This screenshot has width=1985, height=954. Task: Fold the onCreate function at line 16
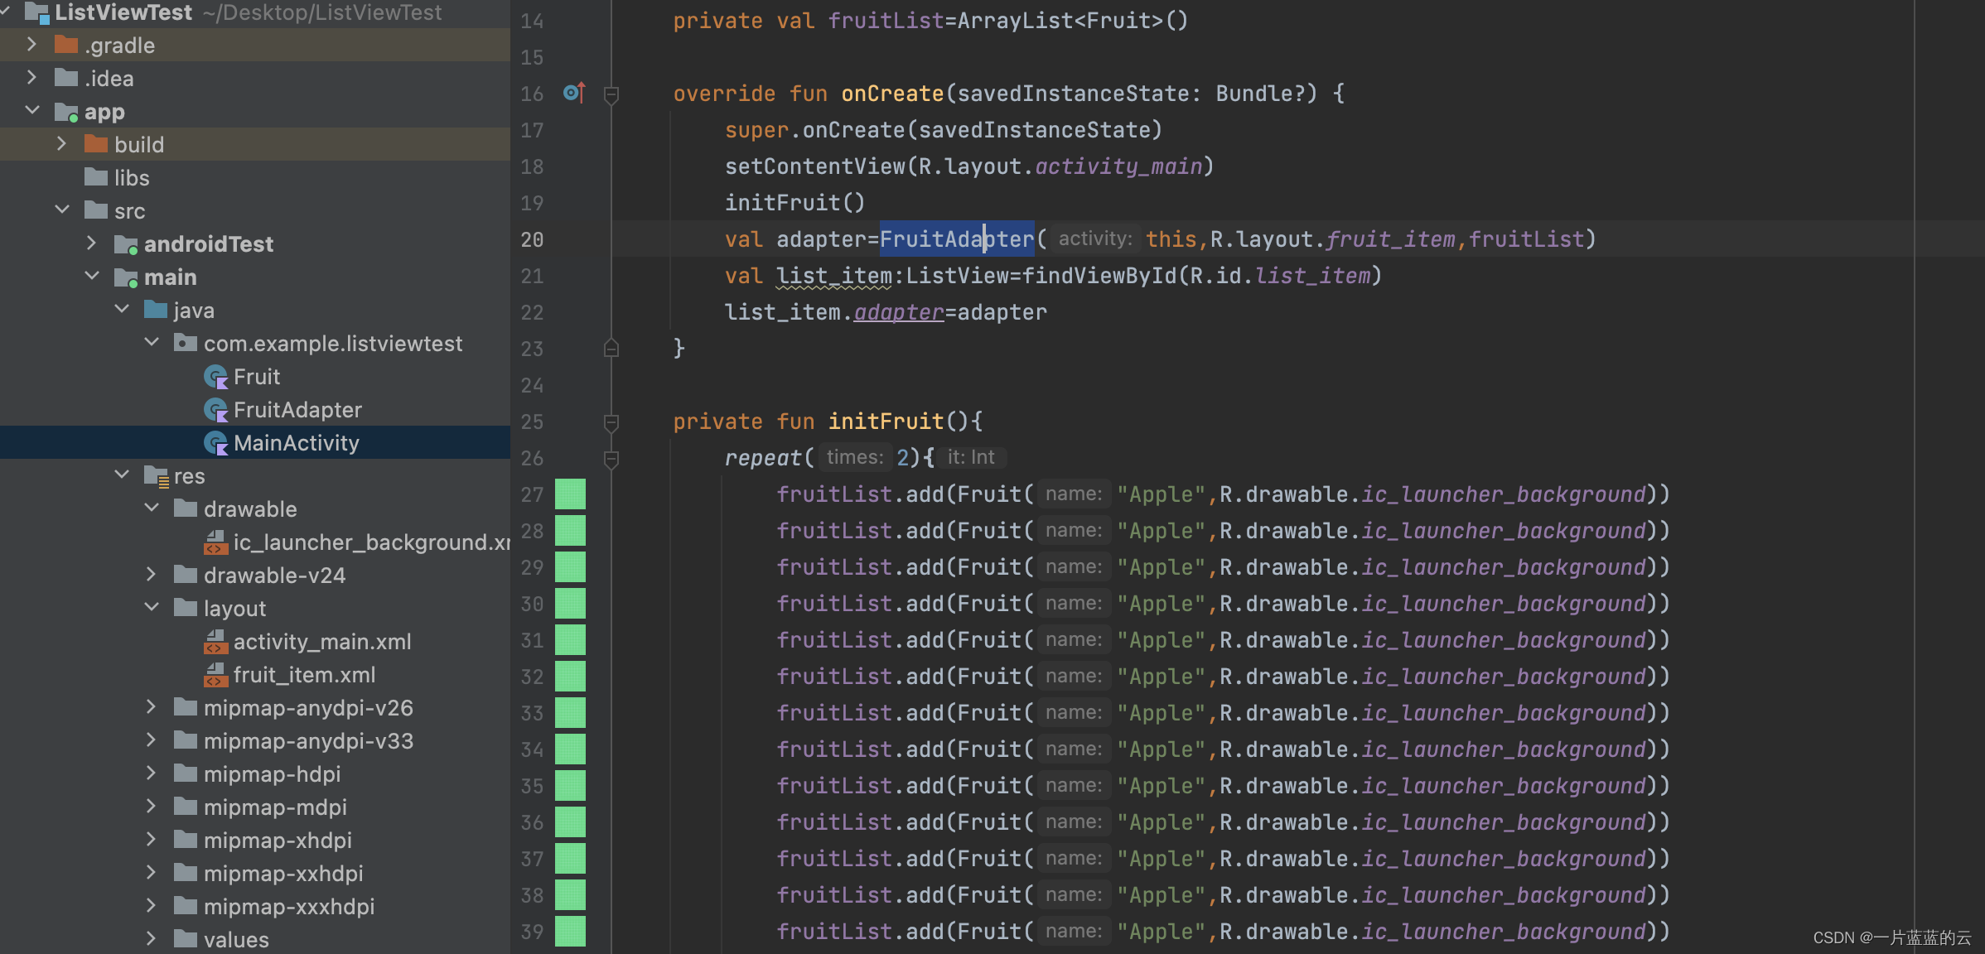point(611,94)
